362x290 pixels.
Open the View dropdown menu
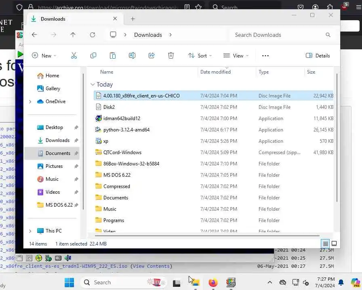click(236, 56)
